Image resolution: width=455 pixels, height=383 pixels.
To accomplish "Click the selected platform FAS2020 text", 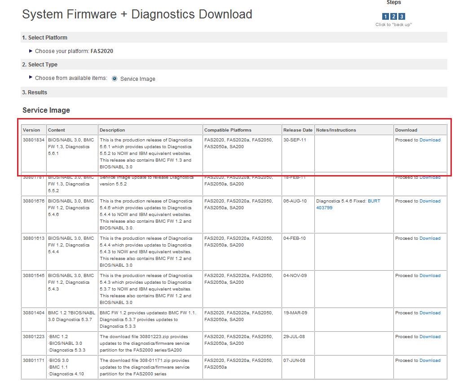I will click(102, 51).
